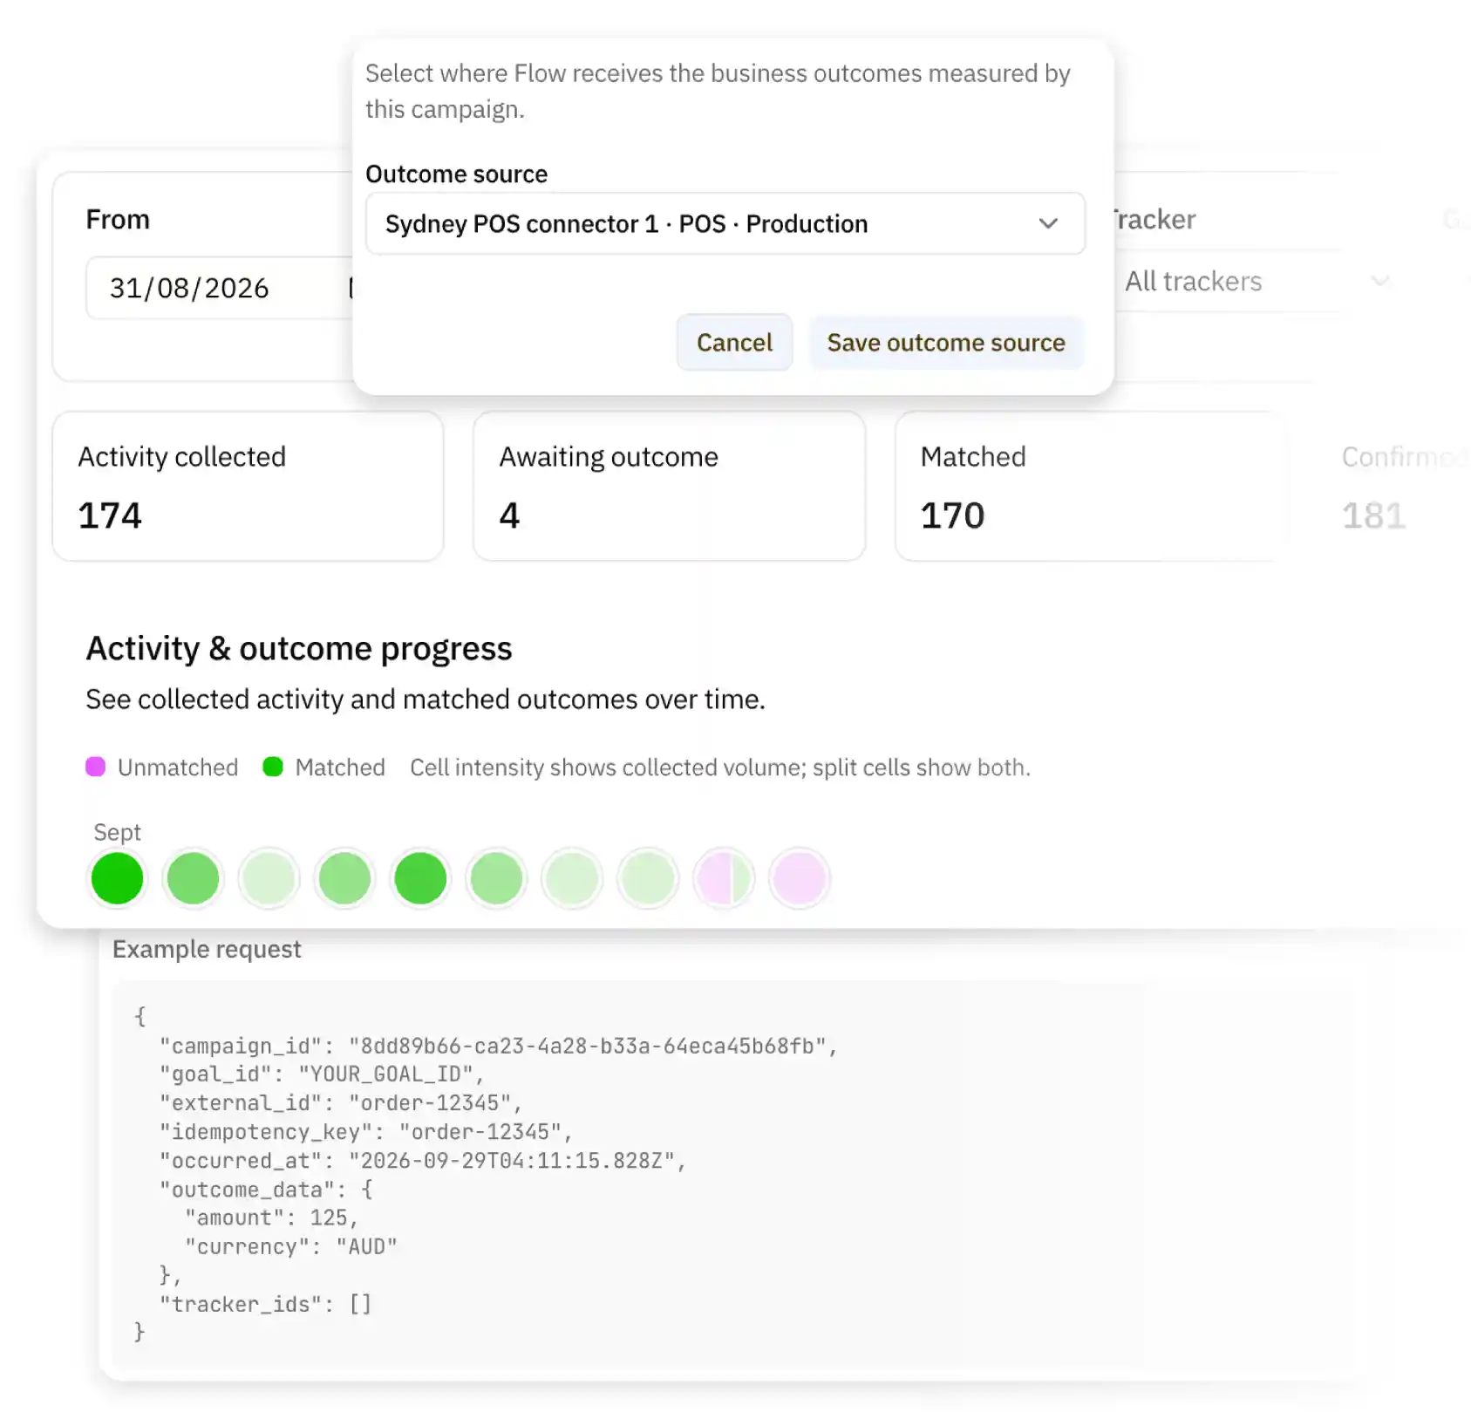Viewport: 1471px width, 1419px height.
Task: Click the second heatmap cell in the Sept row
Action: [193, 878]
